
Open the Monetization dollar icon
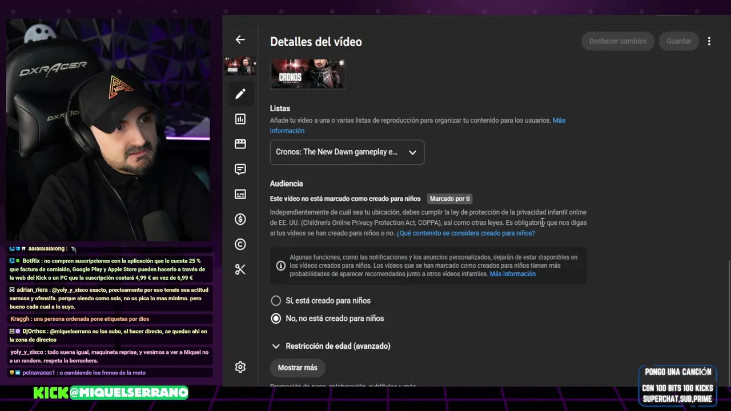click(240, 219)
